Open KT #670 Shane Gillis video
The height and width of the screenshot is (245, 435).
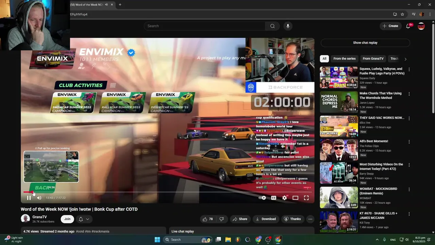tap(378, 215)
